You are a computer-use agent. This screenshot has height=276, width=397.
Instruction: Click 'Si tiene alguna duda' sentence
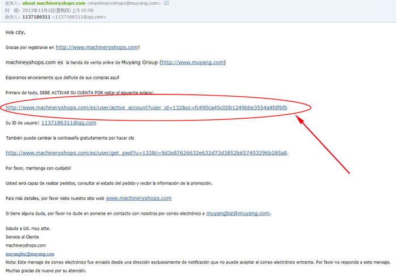pyautogui.click(x=105, y=214)
